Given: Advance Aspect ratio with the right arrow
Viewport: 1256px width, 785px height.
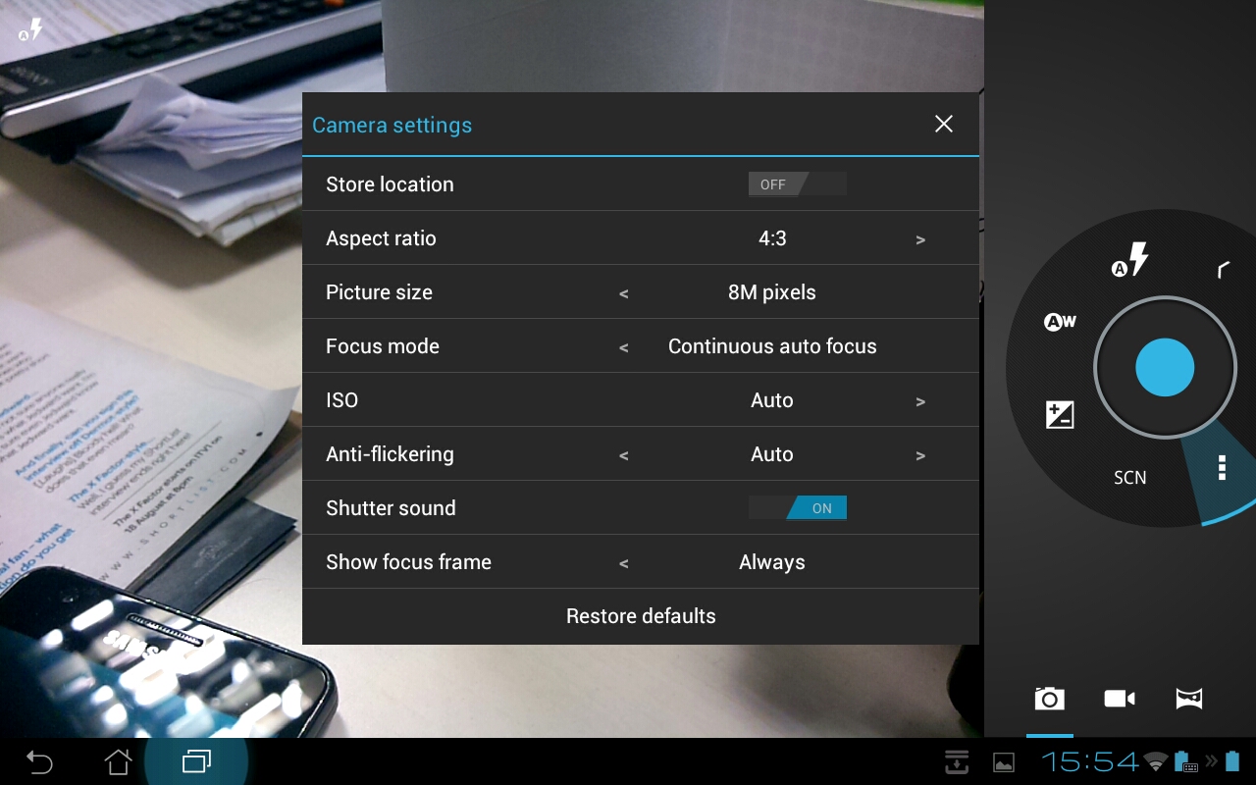Looking at the screenshot, I should [920, 239].
